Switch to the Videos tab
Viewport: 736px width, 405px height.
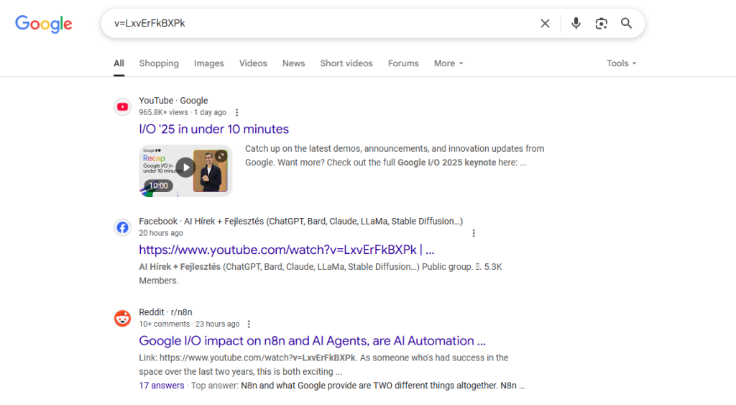(253, 63)
